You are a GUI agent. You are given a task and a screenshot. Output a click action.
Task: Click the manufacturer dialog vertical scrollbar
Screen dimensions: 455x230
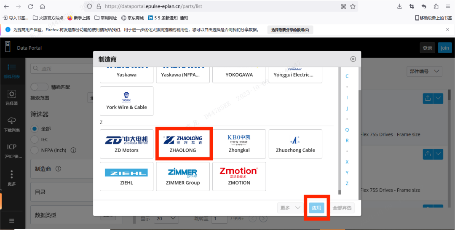(340, 131)
